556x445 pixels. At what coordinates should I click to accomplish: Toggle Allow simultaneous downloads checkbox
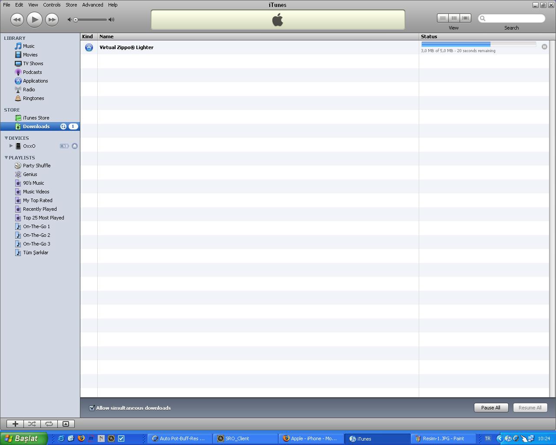point(92,408)
